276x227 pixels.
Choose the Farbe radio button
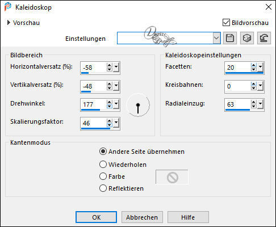click(x=103, y=176)
